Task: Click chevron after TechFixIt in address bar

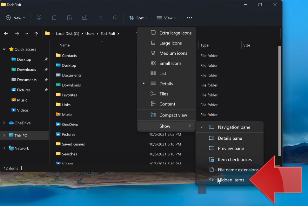Action: click(x=118, y=34)
